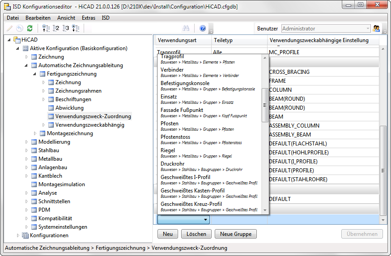Click the Übernehmen button

(362, 234)
